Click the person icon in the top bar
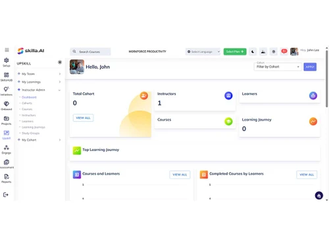The width and height of the screenshot is (329, 247). (263, 51)
